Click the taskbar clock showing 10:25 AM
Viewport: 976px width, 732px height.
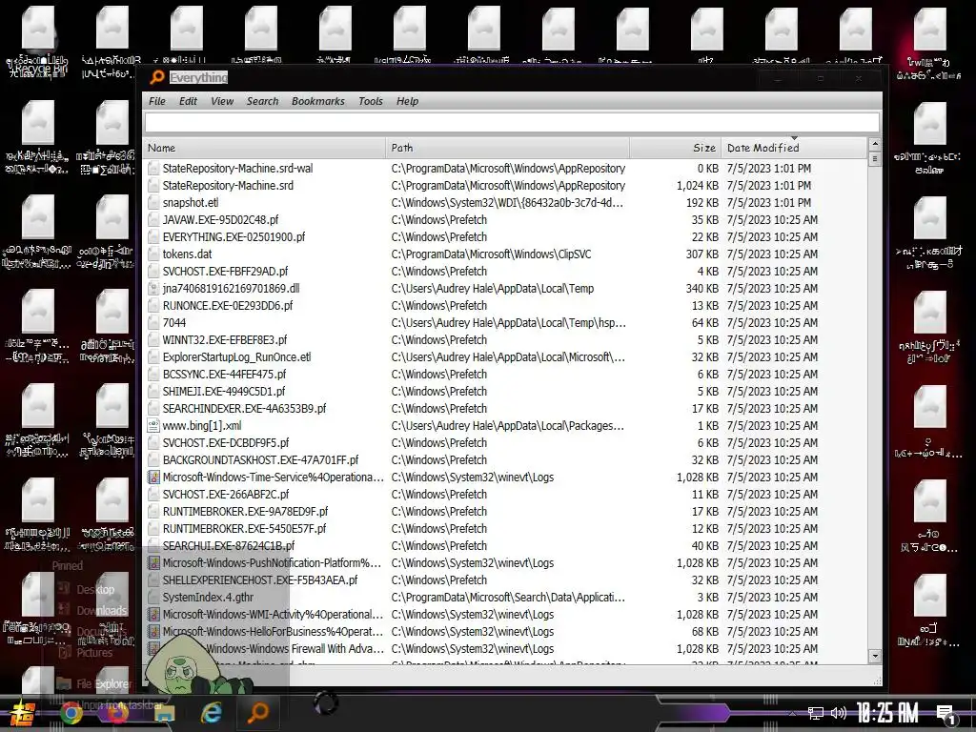tap(887, 713)
